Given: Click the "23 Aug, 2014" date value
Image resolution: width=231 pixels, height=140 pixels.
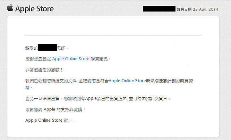Looking at the screenshot, I should [x=206, y=9].
